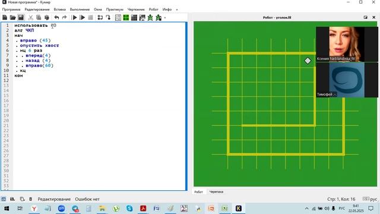Open the Robot control panel icon
Screen dimensions: 380x214
click(134, 17)
